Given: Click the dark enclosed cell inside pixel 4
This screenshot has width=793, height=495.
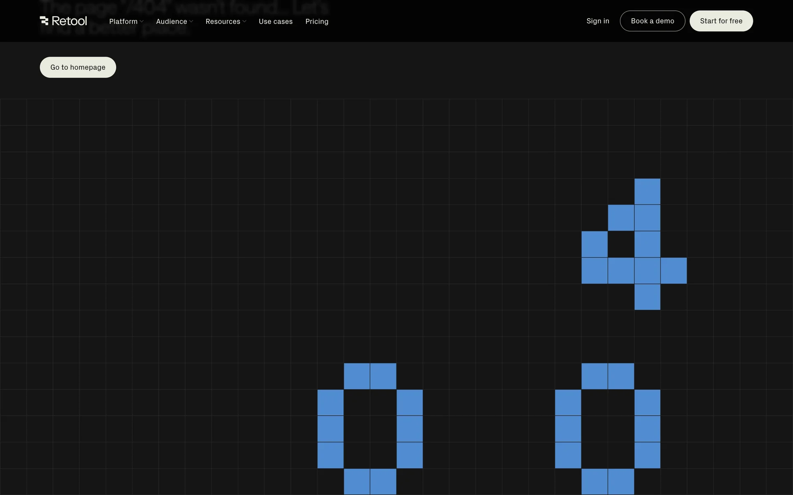Looking at the screenshot, I should [621, 244].
